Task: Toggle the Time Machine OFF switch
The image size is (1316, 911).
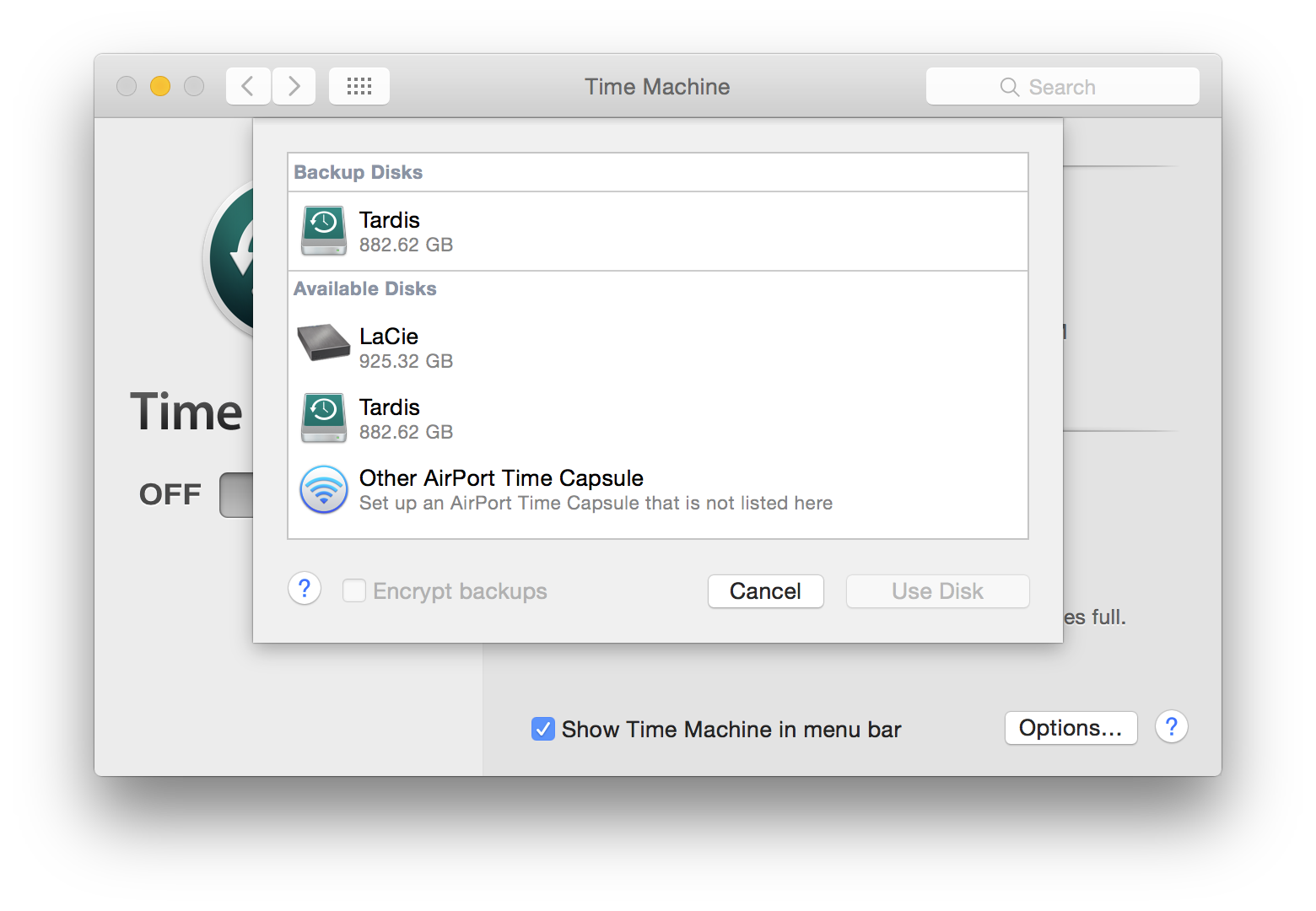Action: point(236,495)
